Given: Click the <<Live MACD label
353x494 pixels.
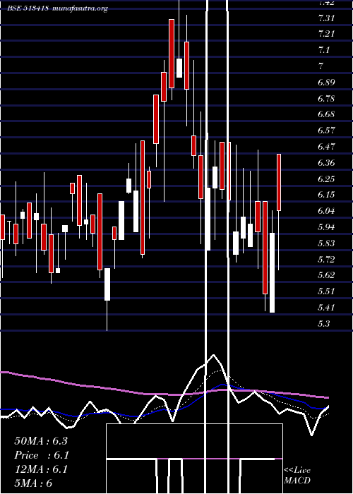Looking at the screenshot, I should coord(297,476).
